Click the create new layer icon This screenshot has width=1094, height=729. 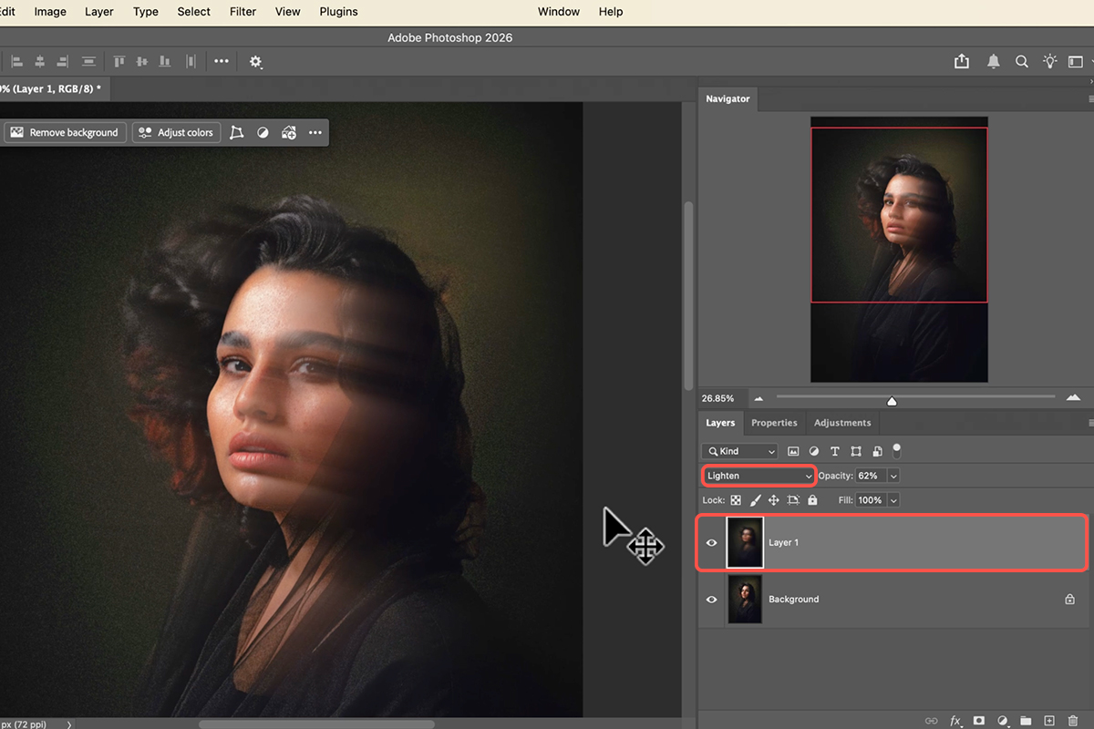(1048, 721)
